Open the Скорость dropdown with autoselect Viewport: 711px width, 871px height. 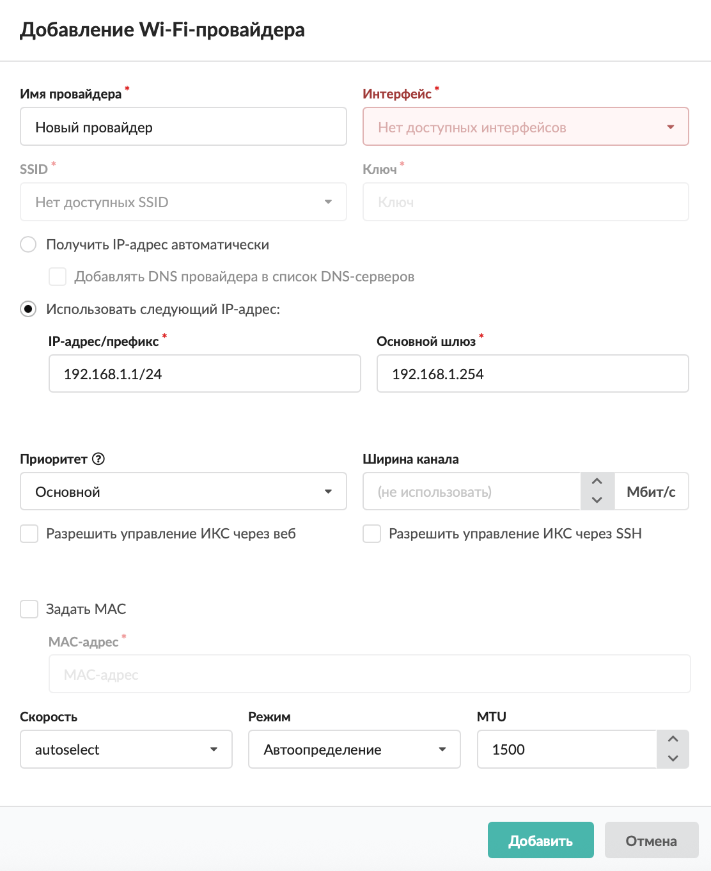(x=126, y=749)
